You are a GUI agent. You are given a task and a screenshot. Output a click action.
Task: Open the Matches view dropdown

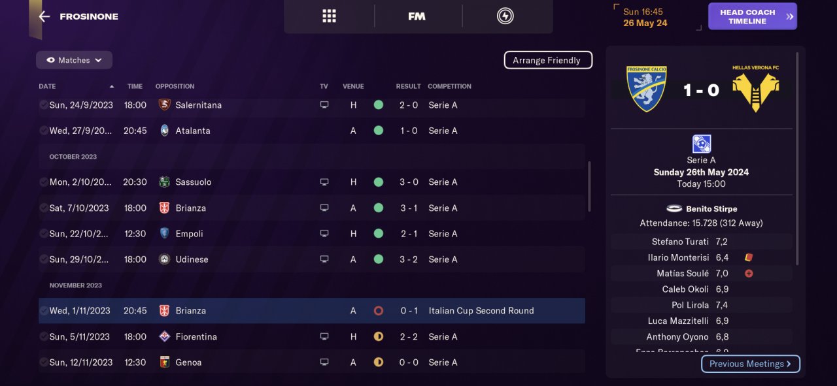74,60
